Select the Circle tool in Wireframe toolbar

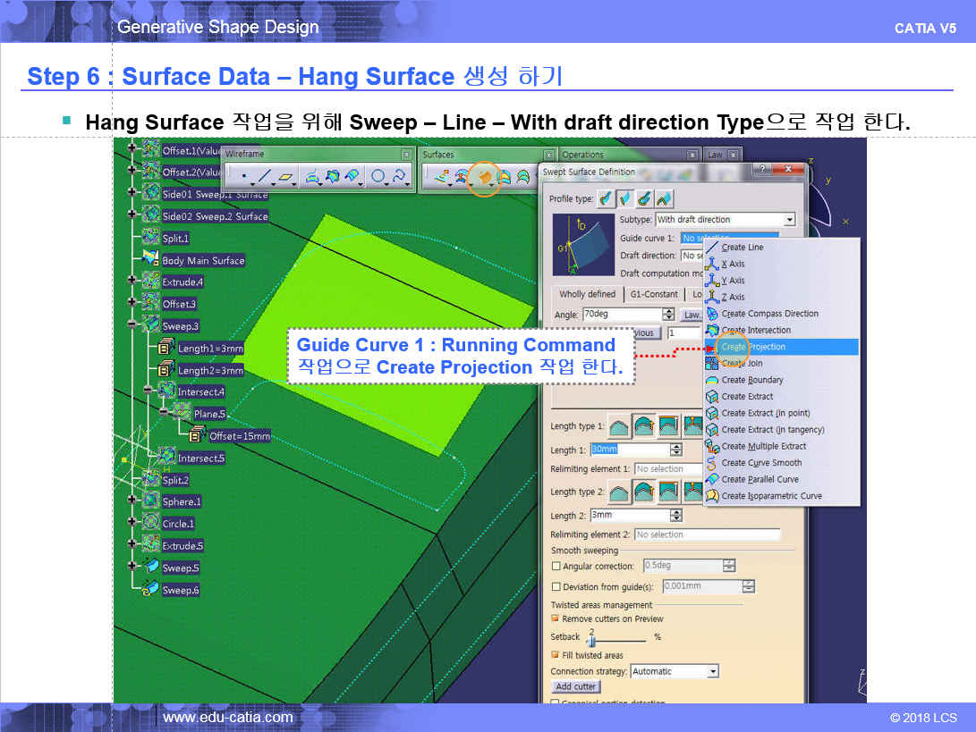pos(378,177)
